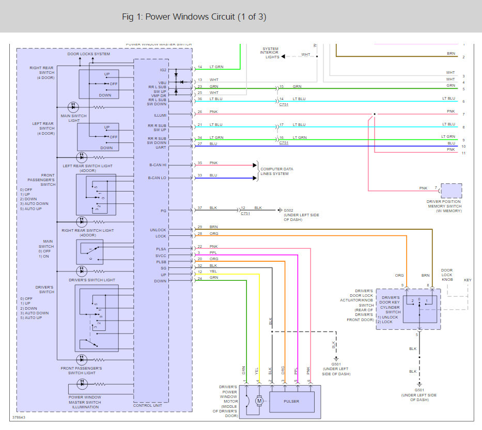
Task: Click the motor M symbol
Action: point(259,401)
